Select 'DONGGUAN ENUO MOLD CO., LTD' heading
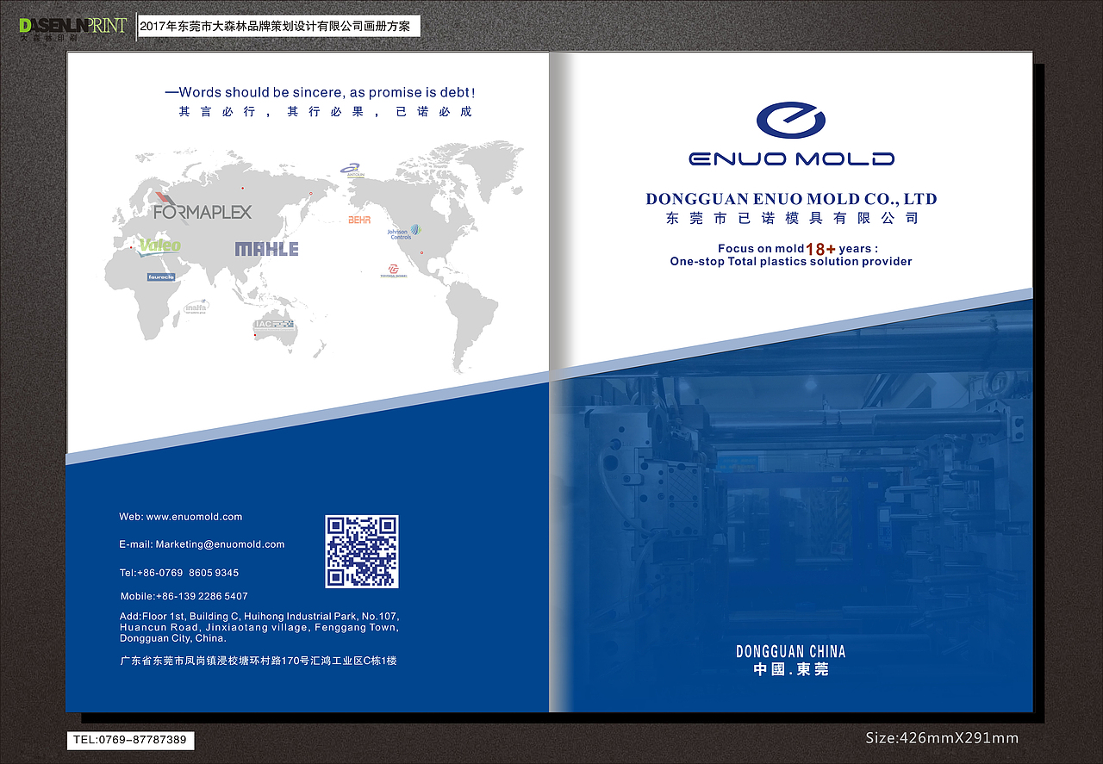1103x764 pixels. pos(791,199)
